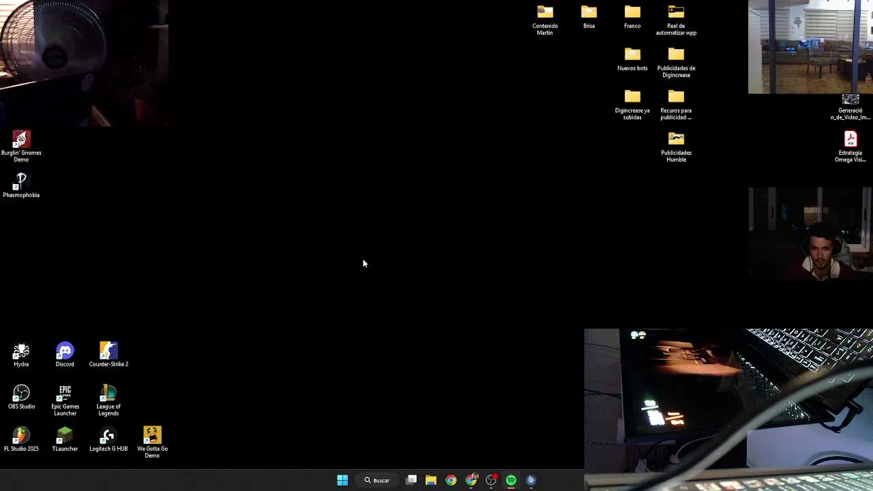Image resolution: width=873 pixels, height=491 pixels.
Task: Open Task View from the taskbar
Action: 411,480
